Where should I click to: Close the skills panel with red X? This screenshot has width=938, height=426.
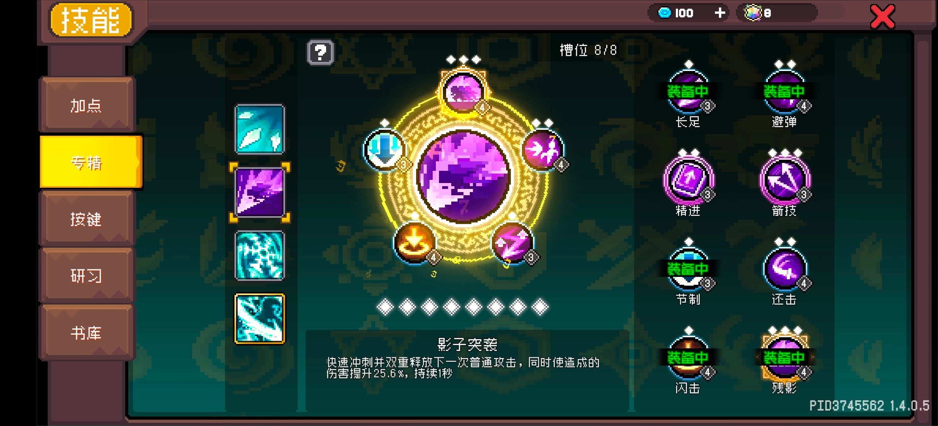[x=882, y=17]
